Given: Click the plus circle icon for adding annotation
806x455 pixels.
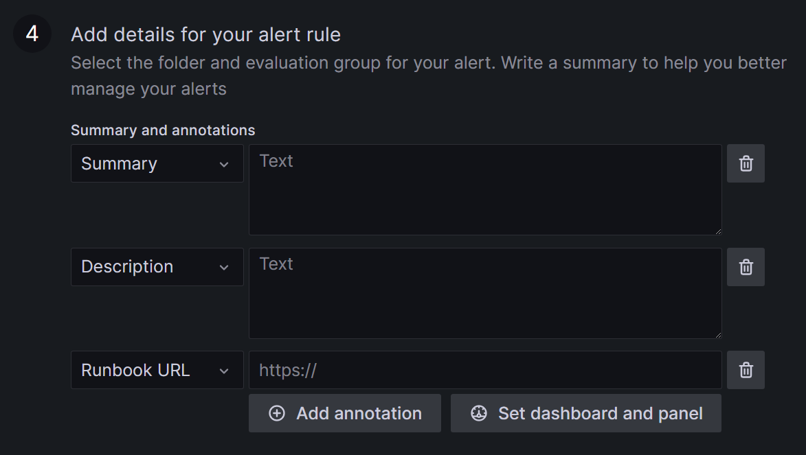Looking at the screenshot, I should point(277,413).
